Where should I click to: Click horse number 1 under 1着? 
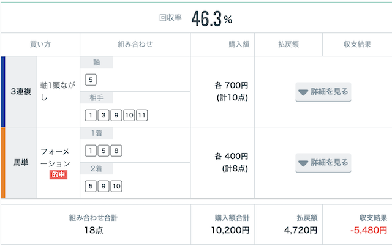pyautogui.click(x=91, y=151)
